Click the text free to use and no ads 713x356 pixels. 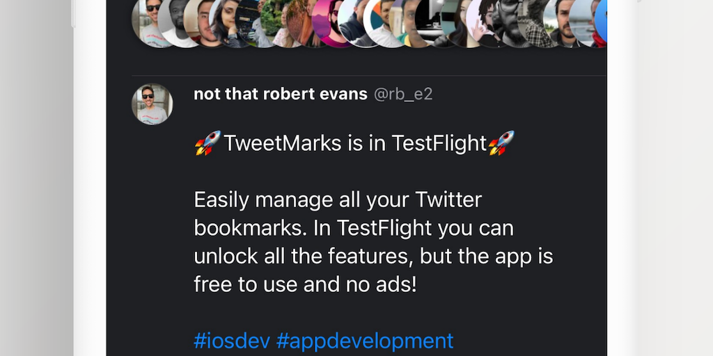click(x=305, y=285)
